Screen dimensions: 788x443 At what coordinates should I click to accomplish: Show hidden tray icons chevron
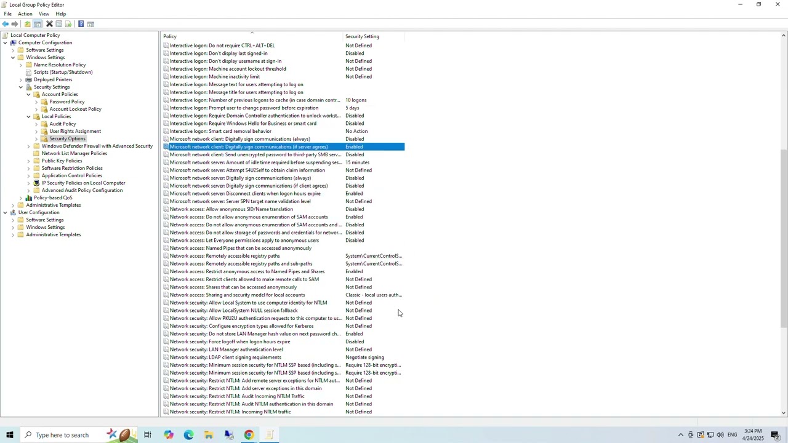680,435
